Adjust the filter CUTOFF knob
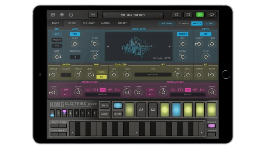 pyautogui.click(x=199, y=44)
